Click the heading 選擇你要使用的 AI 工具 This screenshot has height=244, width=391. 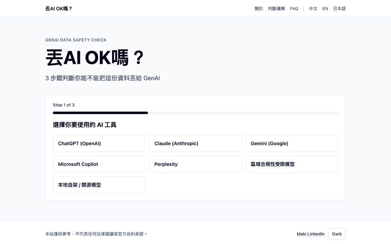coord(85,125)
